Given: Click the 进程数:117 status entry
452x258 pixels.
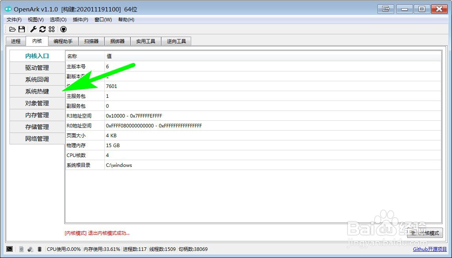Looking at the screenshot, I should tap(135, 249).
